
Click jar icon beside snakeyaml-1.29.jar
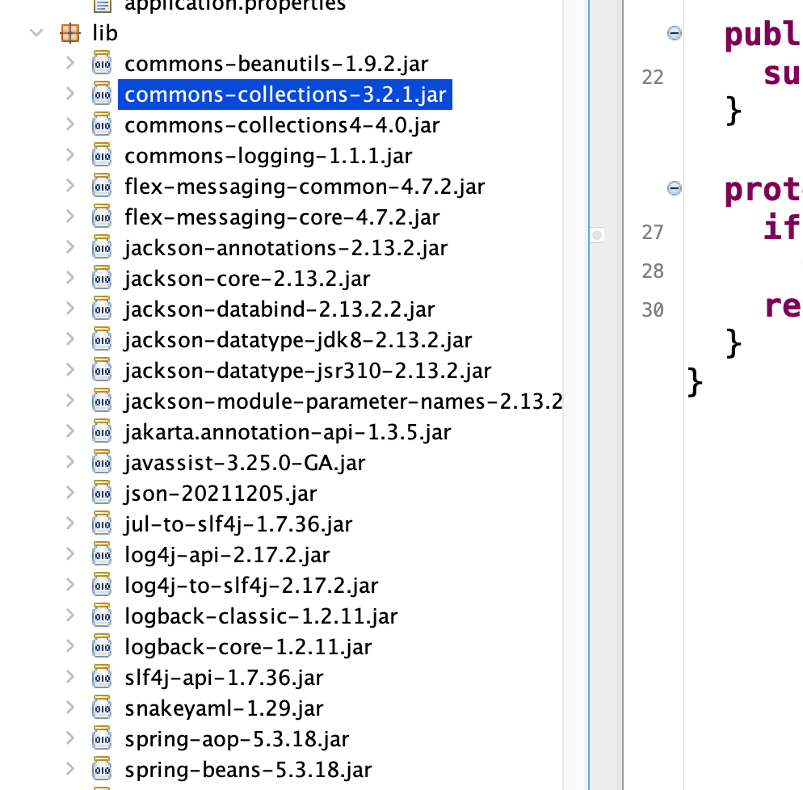tap(102, 708)
